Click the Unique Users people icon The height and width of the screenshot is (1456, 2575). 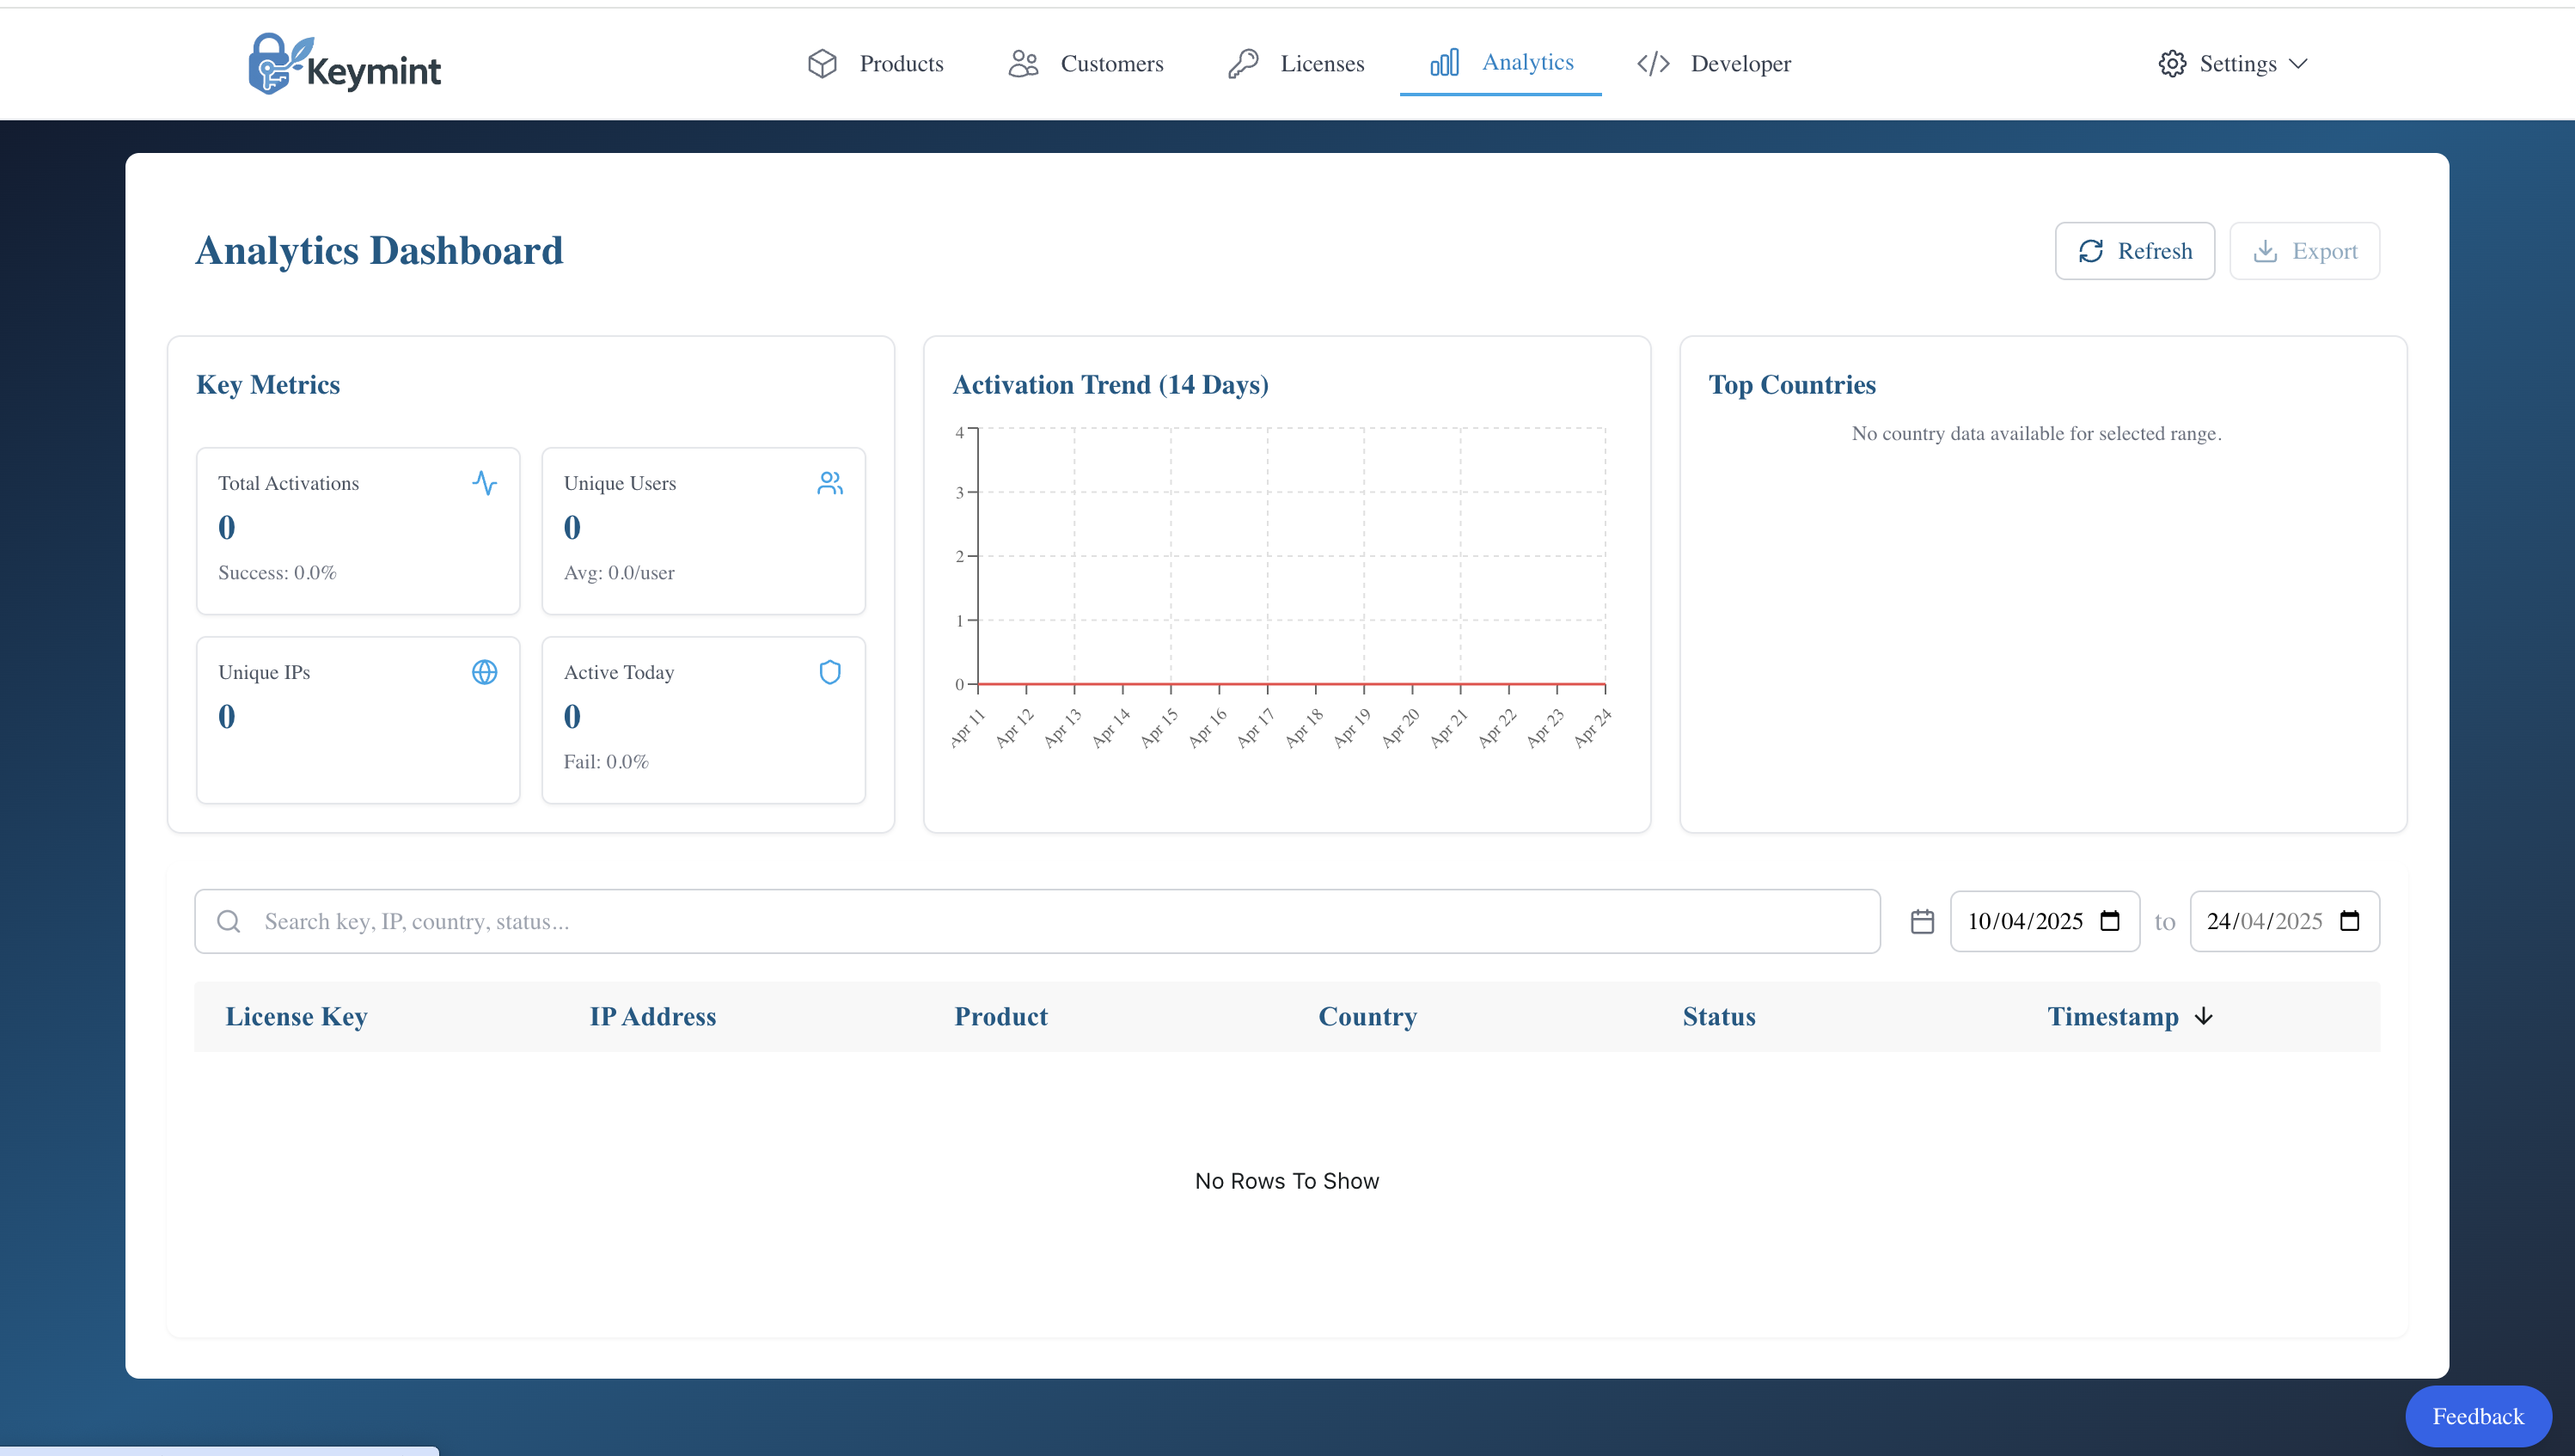click(x=829, y=483)
